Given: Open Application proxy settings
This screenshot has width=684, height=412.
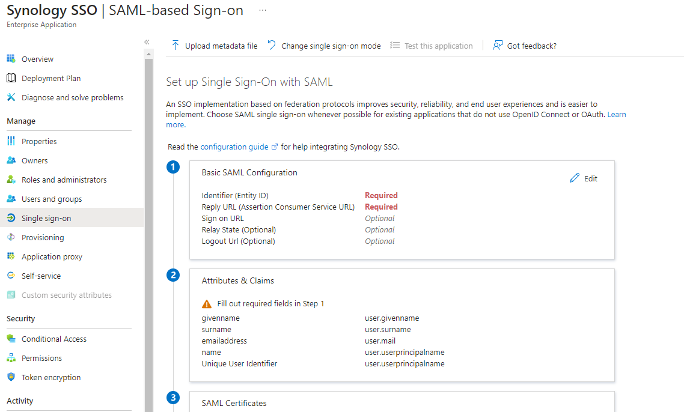Looking at the screenshot, I should (x=52, y=256).
